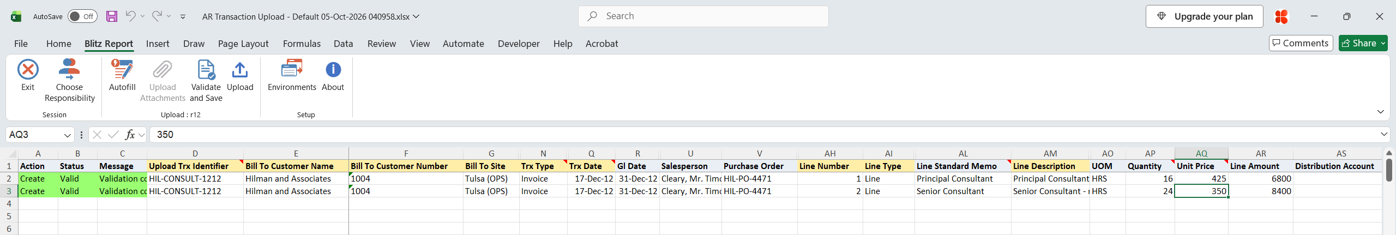Open Choose Responsibility
1396x235 pixels.
[69, 81]
